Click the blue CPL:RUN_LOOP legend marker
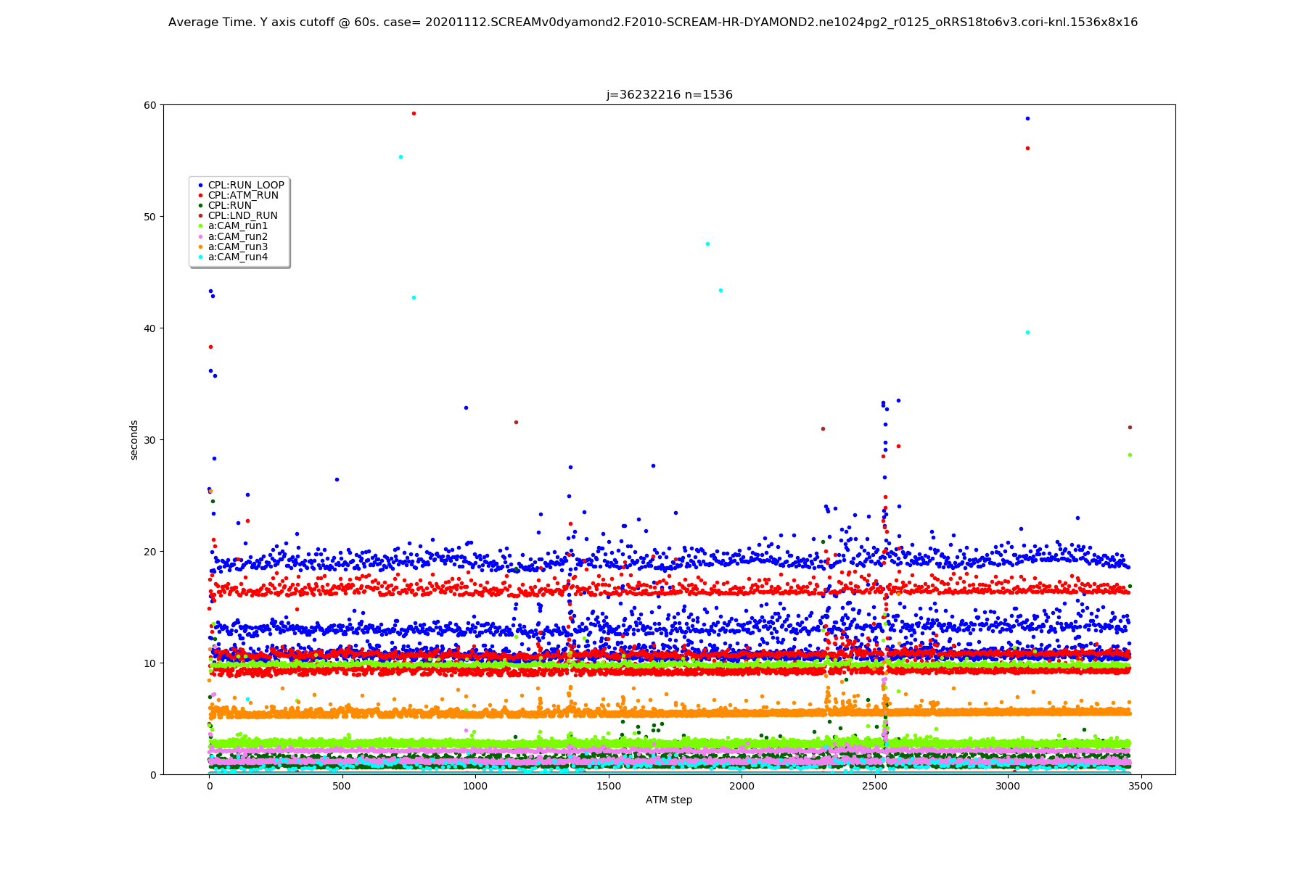 click(x=200, y=186)
